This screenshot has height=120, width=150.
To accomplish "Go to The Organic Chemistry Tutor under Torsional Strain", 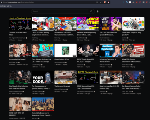I will (17, 38).
